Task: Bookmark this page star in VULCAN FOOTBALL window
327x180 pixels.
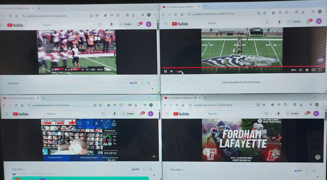Action: point(97,15)
